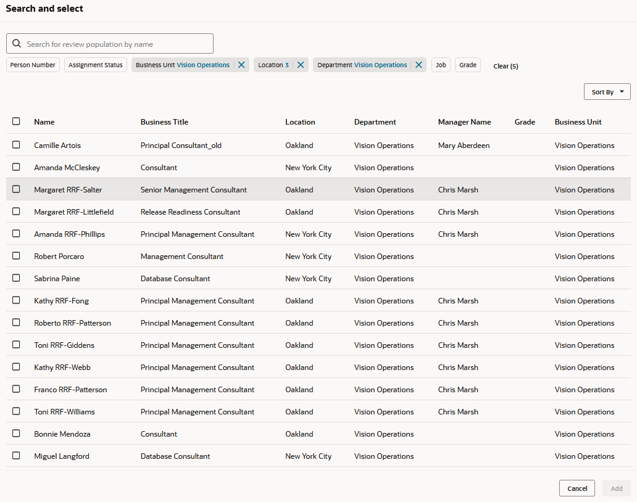
Task: Click the Manager Name column header
Action: (464, 122)
